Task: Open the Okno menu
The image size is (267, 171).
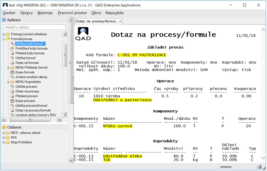Action: tap(96, 13)
